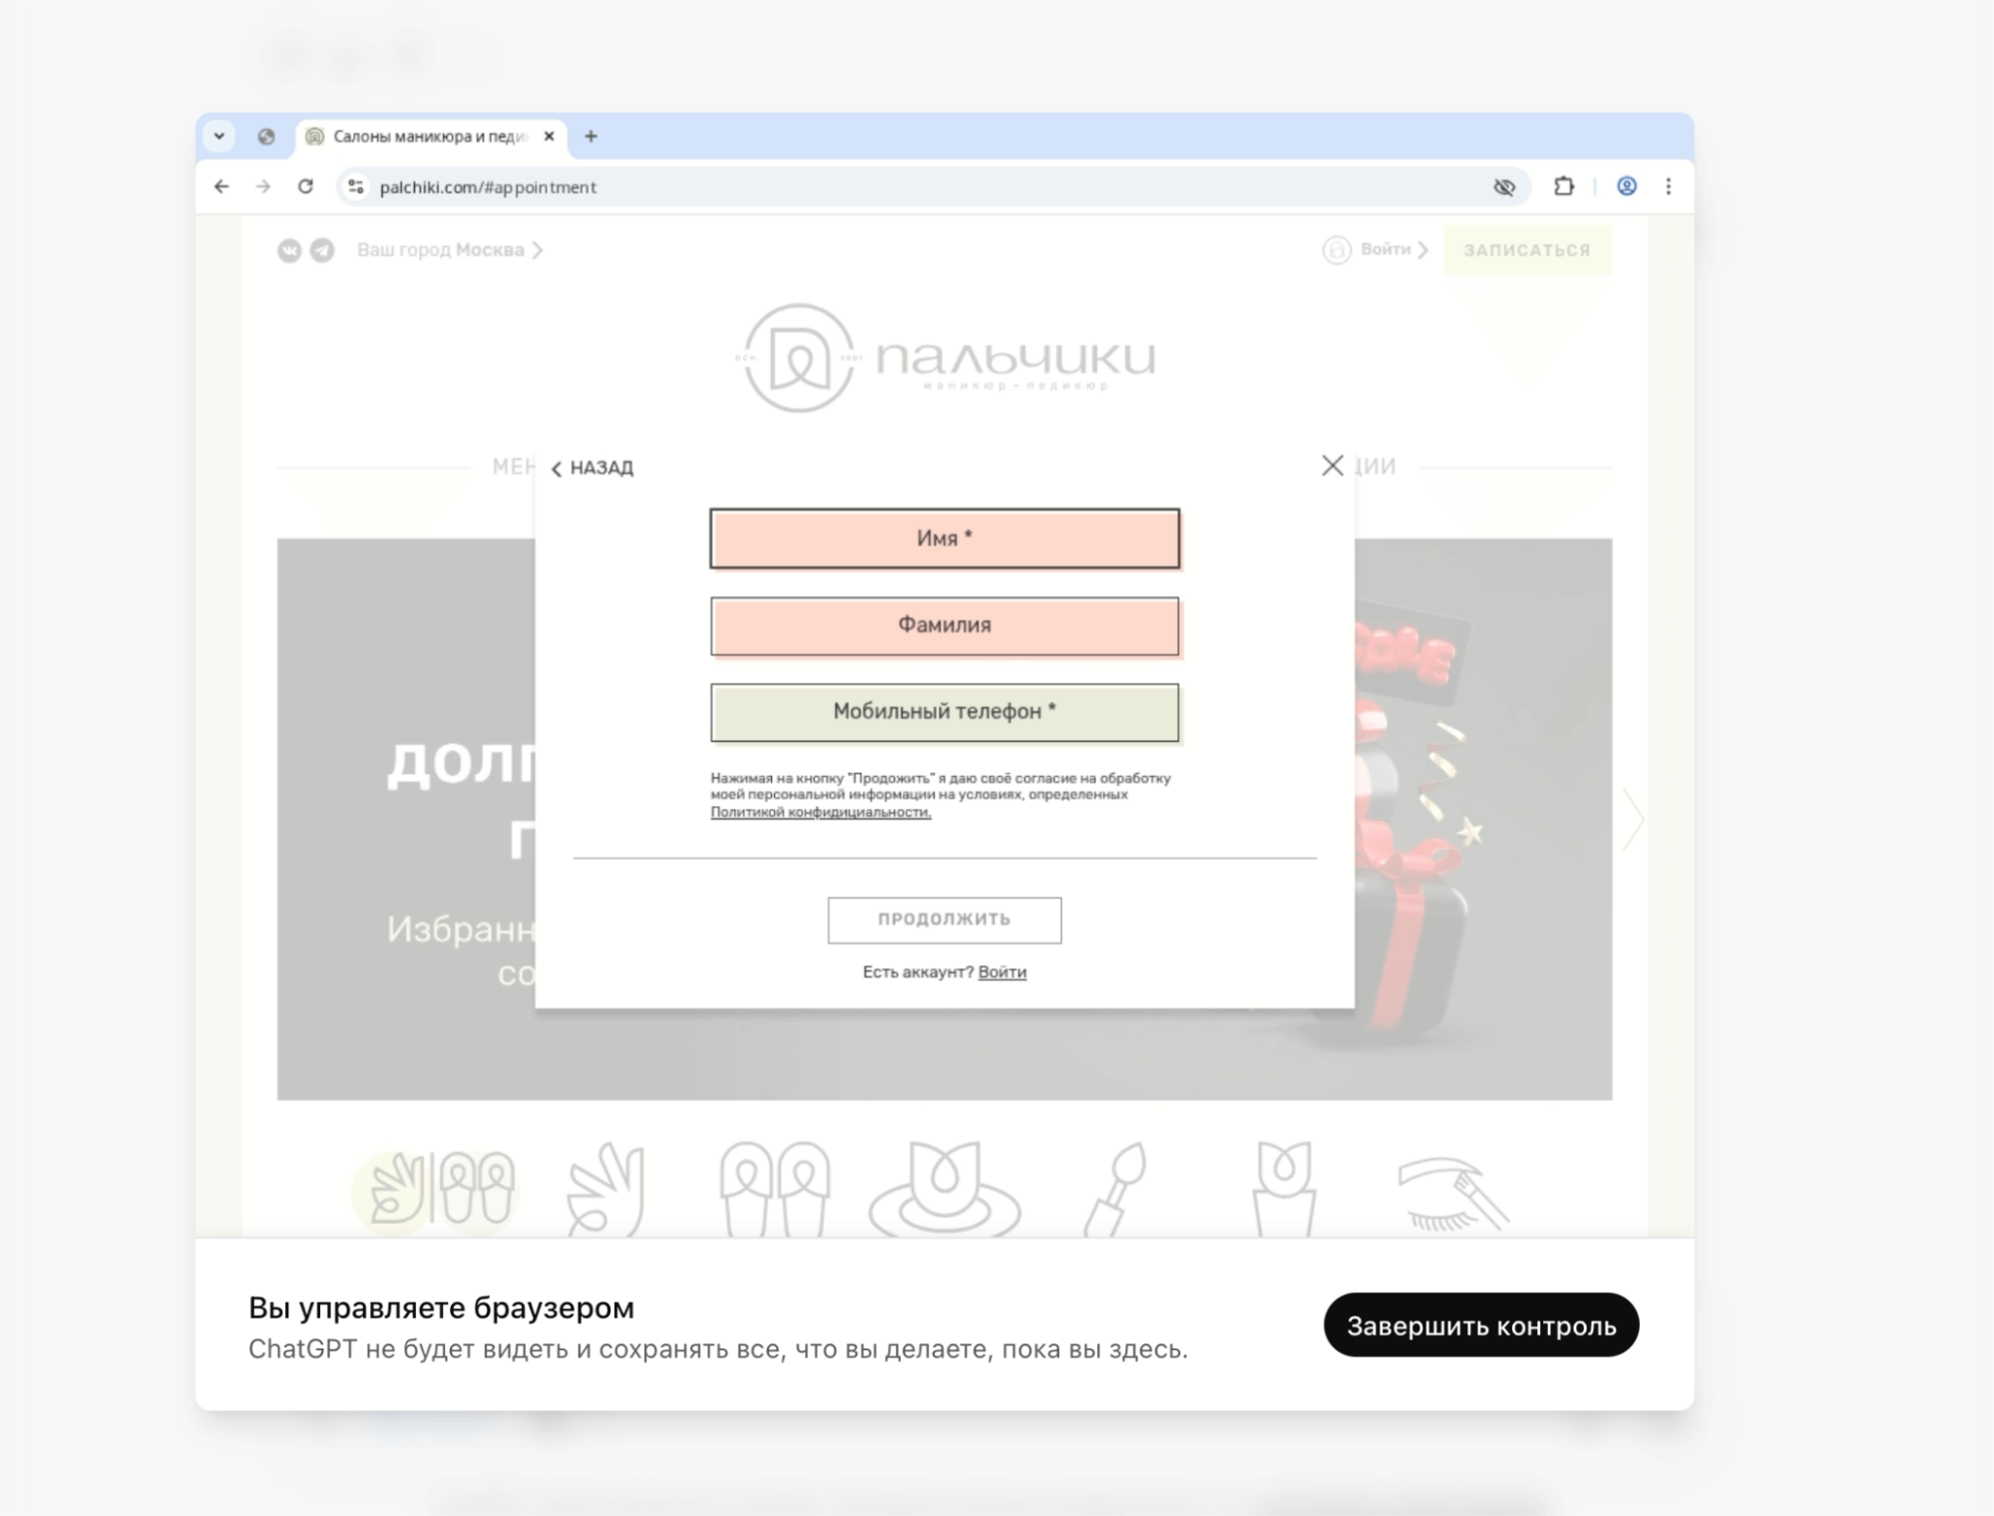Screen dimensions: 1994x1516
Task: Click the site information icon in address bar
Action: pos(356,187)
